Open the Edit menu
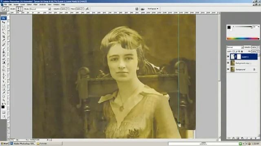Image resolution: width=261 pixels, height=146 pixels. click(x=10, y=4)
